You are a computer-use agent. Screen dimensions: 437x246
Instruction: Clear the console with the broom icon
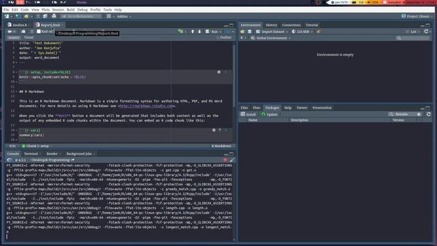tap(232, 160)
